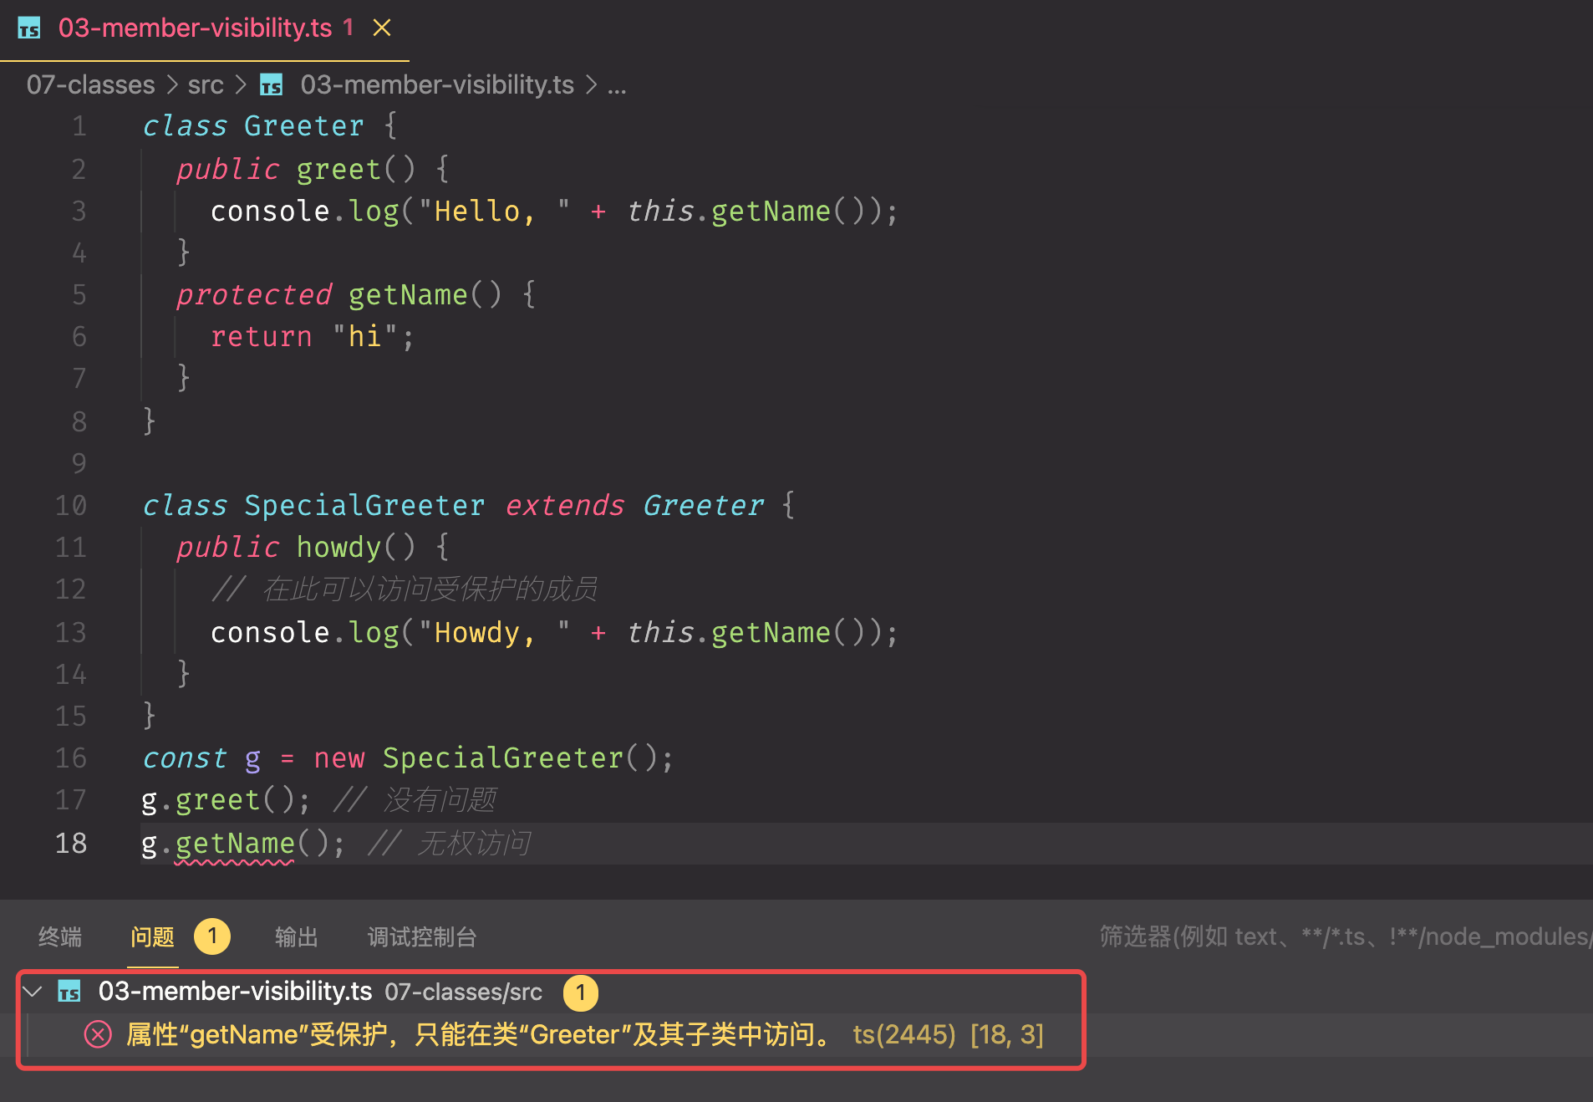
Task: Click the extends keyword on line 10
Action: (x=564, y=505)
